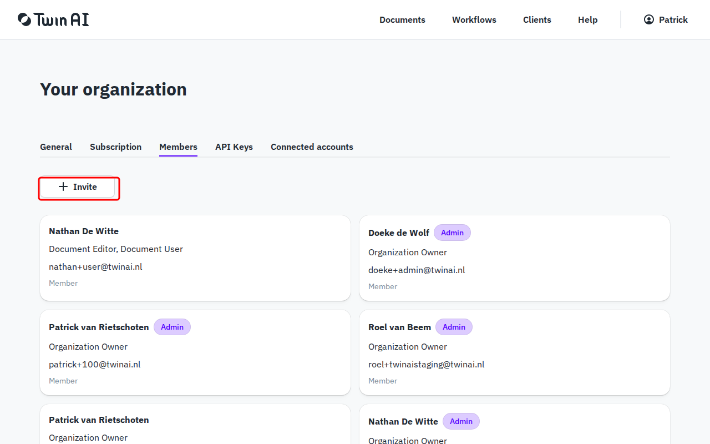This screenshot has height=444, width=710.
Task: Click the Admin badge on Nathan De Witte
Action: (461, 421)
